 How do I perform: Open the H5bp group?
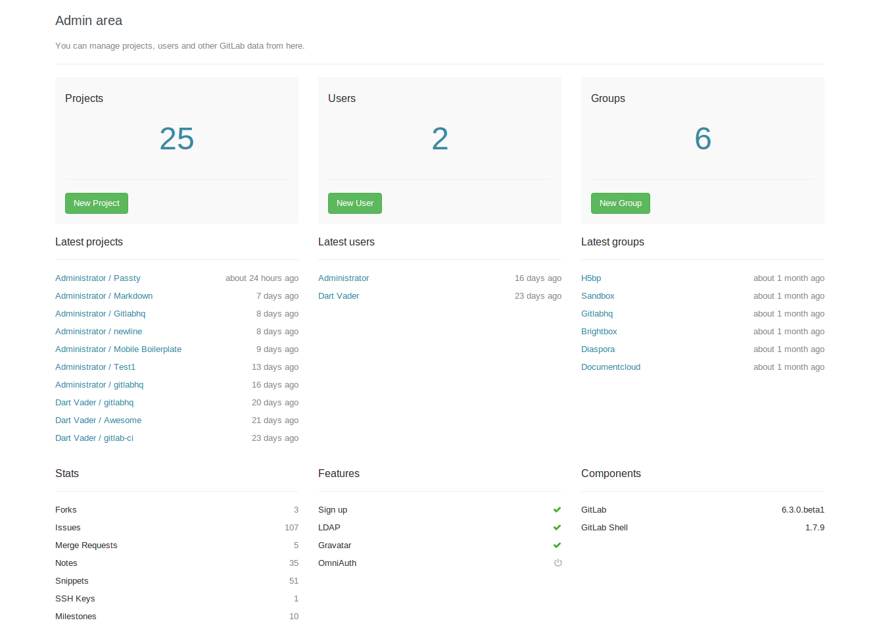point(590,278)
